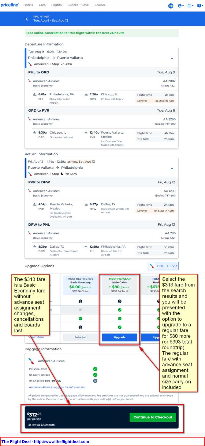Click landing plane icon at 6:57p DFW
The height and width of the screenshot is (446, 205).
coord(86,204)
